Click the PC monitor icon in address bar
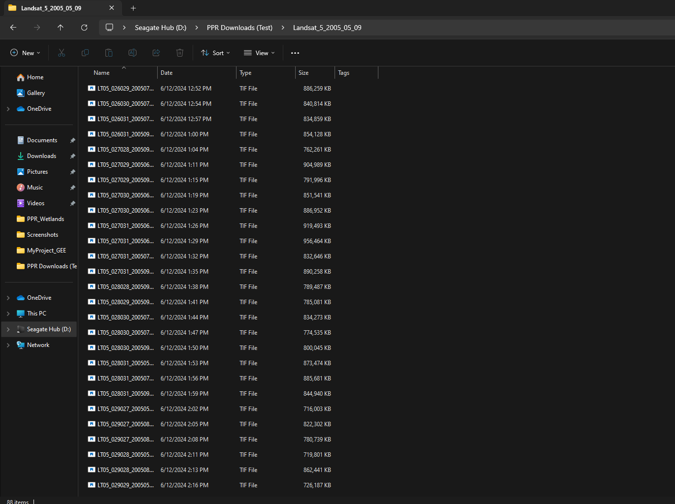The image size is (675, 504). click(109, 28)
